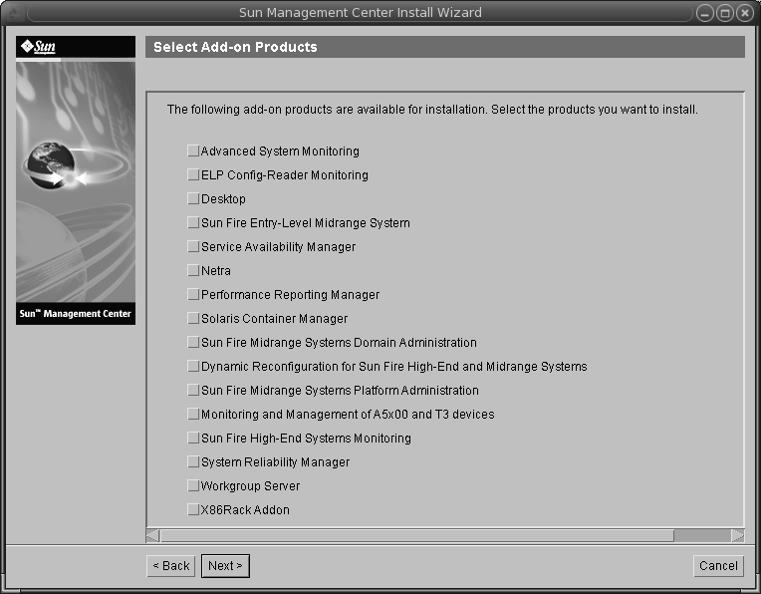Minimize the Install Wizard window

[704, 13]
